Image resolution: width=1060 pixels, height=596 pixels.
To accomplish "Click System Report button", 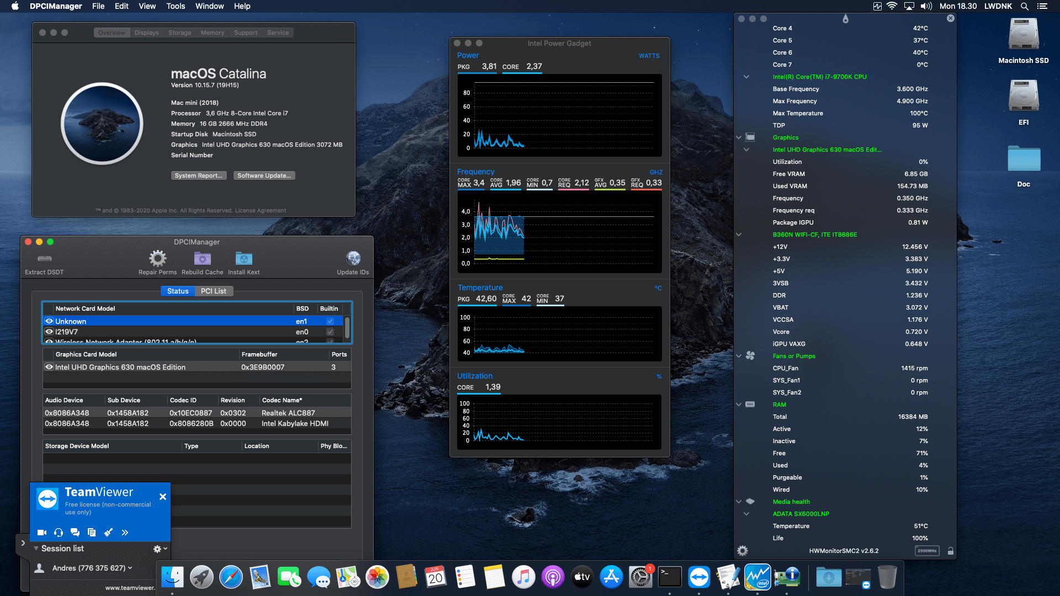I will (x=199, y=175).
